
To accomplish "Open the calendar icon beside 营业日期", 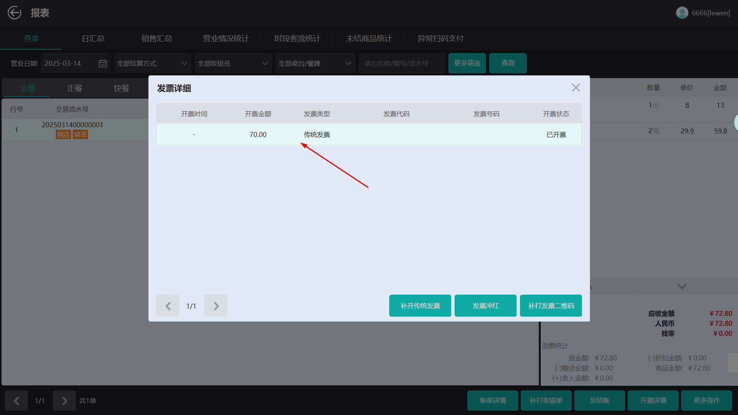I will tap(102, 63).
